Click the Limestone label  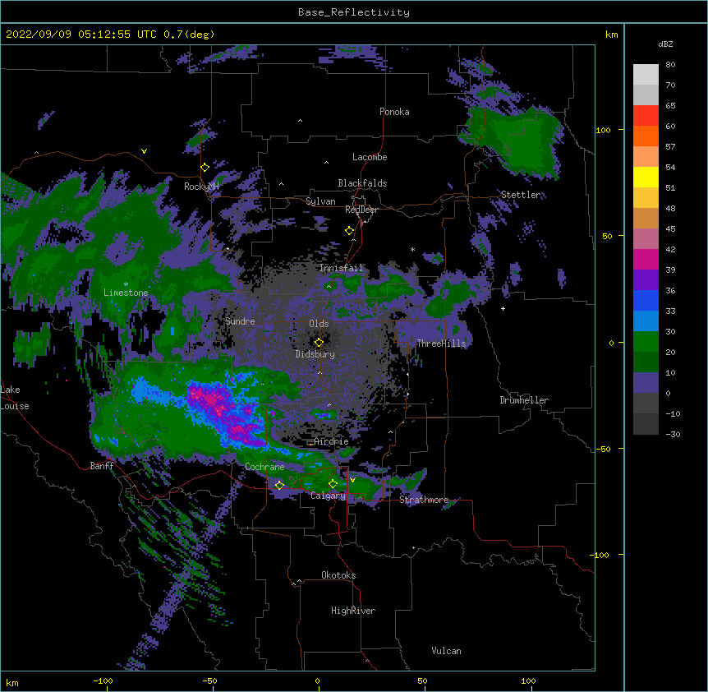tap(126, 293)
